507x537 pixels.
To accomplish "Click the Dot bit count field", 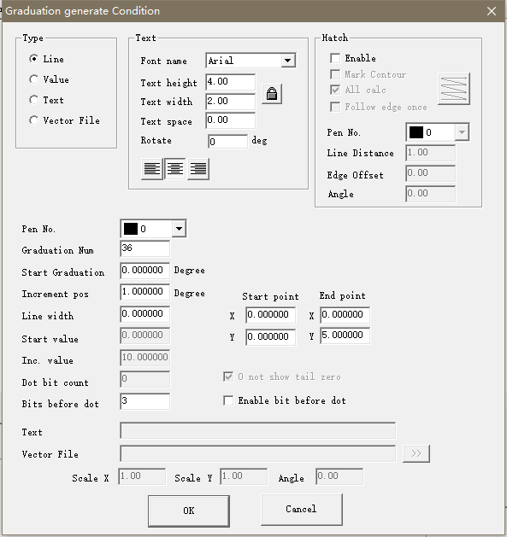I will pyautogui.click(x=145, y=379).
